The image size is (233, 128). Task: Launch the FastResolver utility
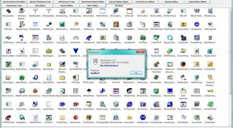143,118
